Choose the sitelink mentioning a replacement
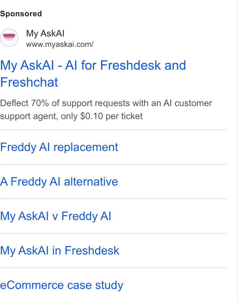The width and height of the screenshot is (238, 302). click(59, 147)
